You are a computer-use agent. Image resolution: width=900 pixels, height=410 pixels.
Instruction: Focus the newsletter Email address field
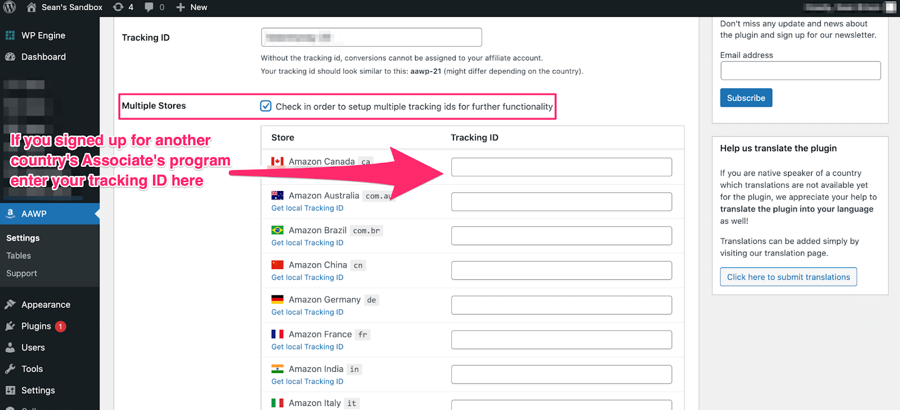[x=800, y=71]
